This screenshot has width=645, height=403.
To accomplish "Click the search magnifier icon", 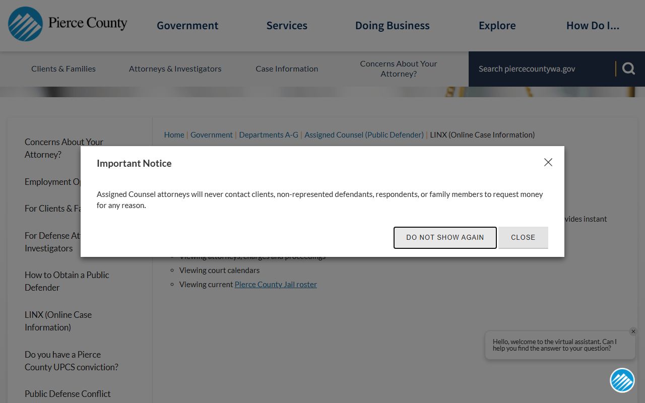I will [628, 69].
